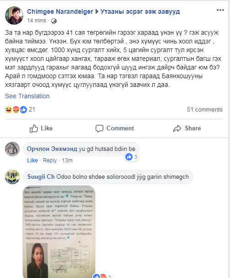Reply to Орчлон Энхмэнд's comment

(x=50, y=160)
